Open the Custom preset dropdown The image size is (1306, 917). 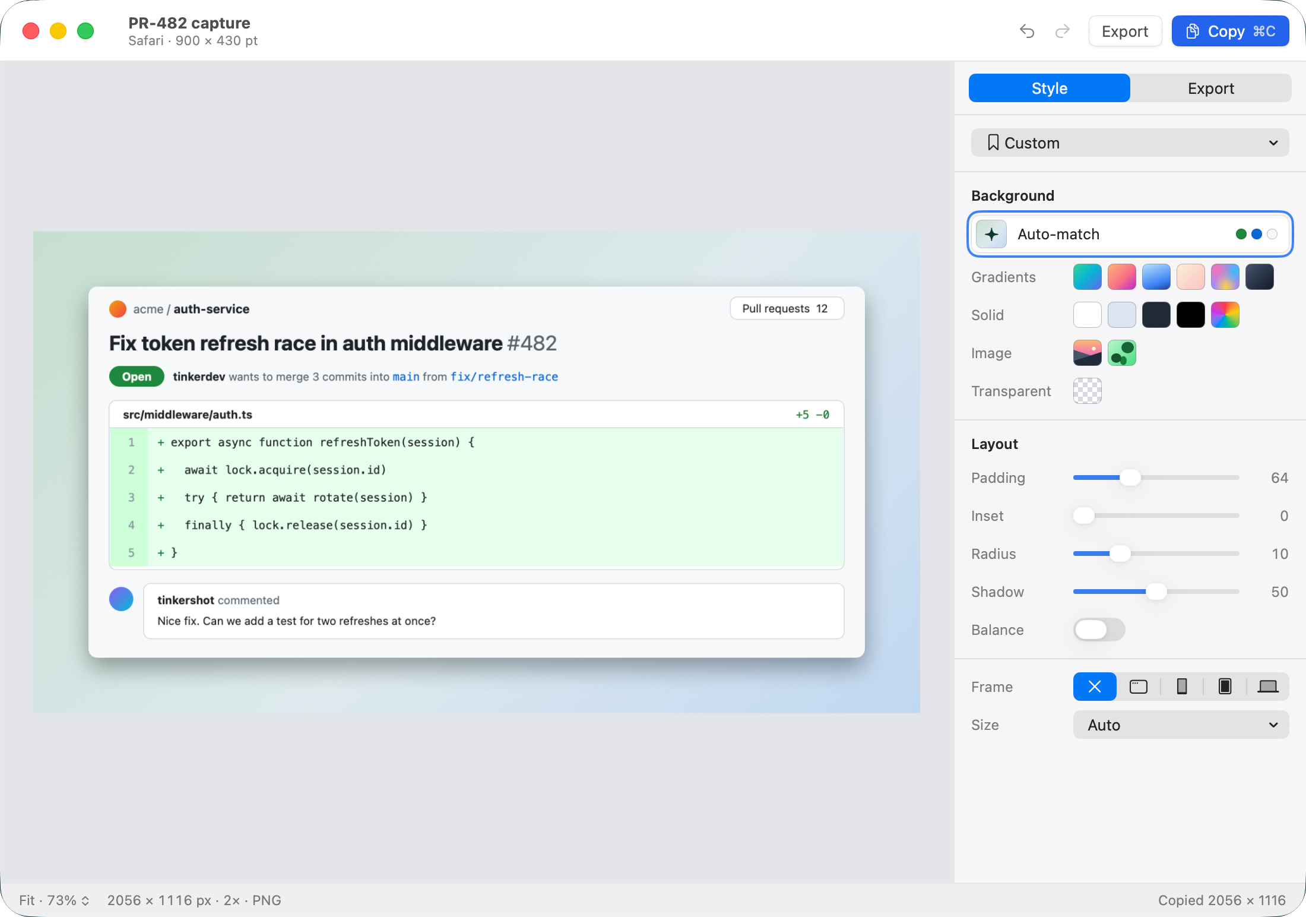(x=1130, y=143)
